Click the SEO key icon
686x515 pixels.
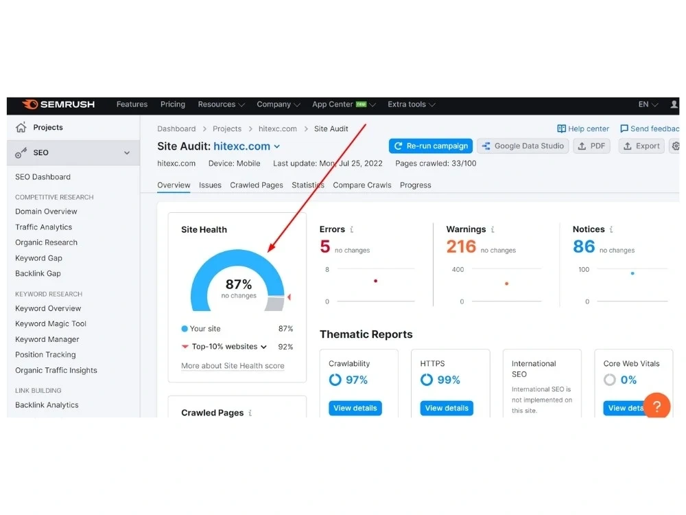21,153
